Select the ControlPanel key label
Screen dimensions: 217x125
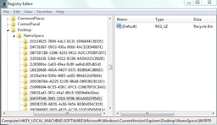click(28, 24)
